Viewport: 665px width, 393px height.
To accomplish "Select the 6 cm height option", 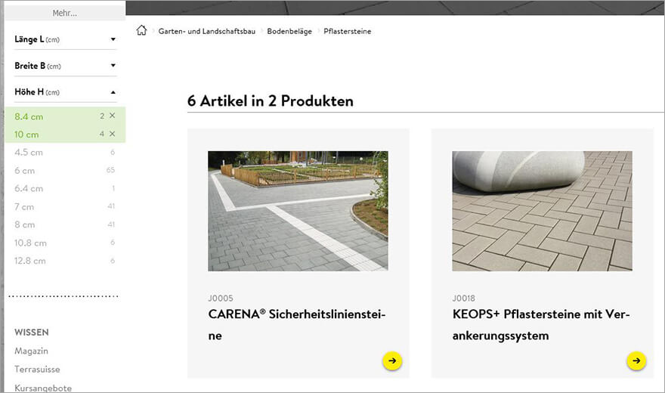I will 65,171.
